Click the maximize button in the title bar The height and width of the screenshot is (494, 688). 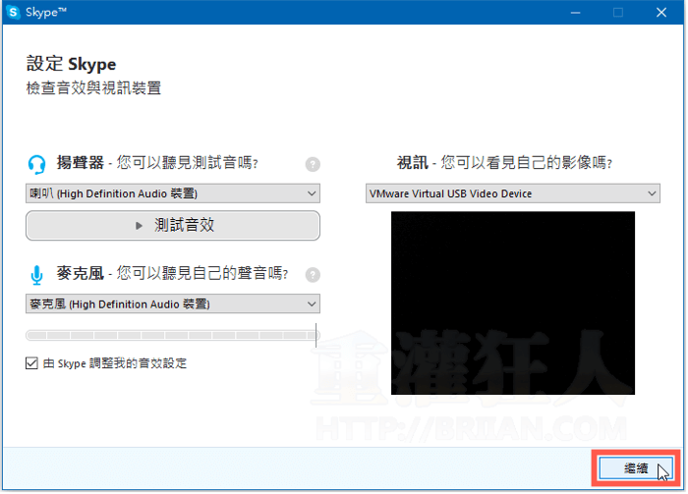point(618,12)
